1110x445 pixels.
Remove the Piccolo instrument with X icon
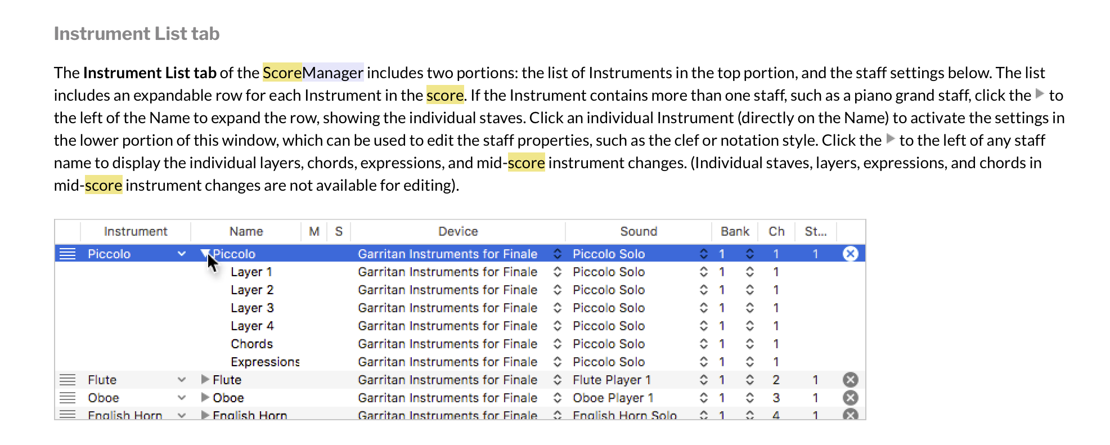click(850, 254)
